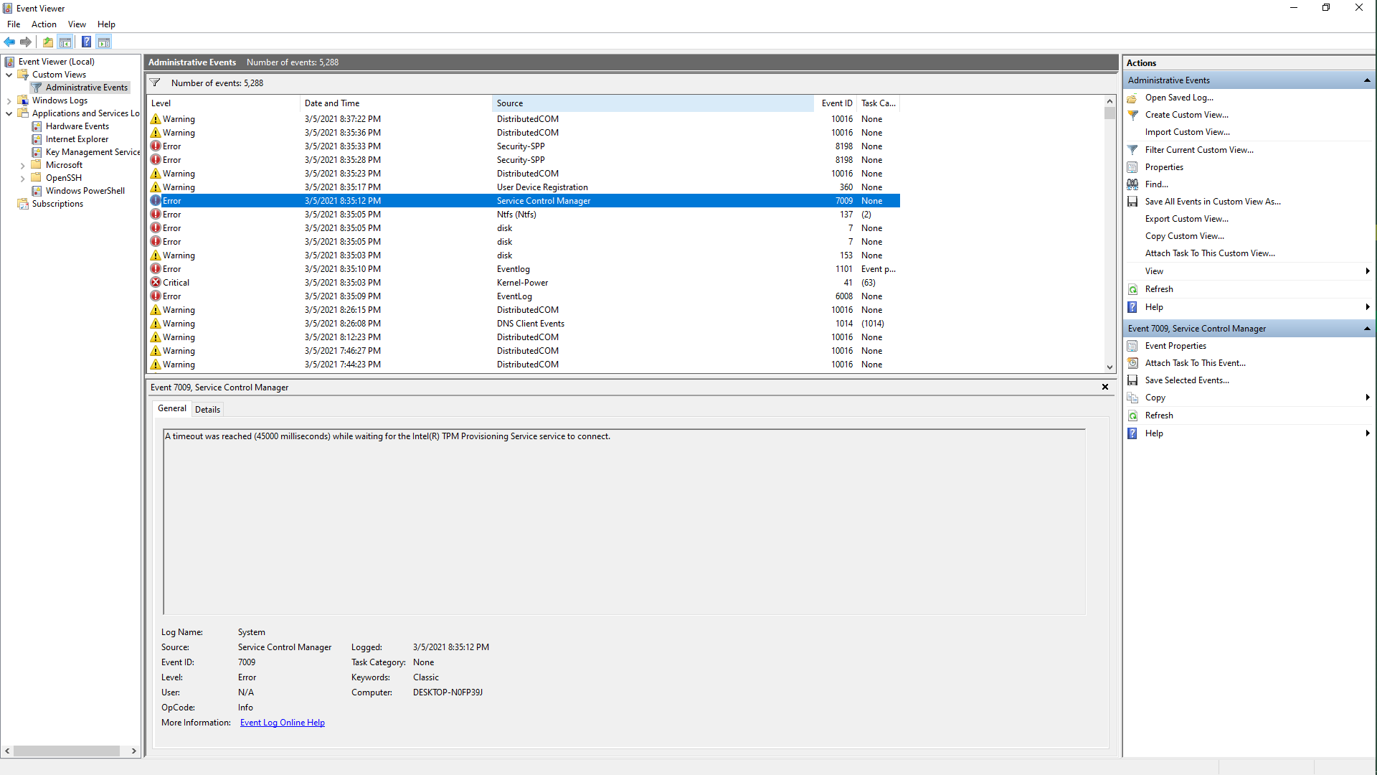The height and width of the screenshot is (775, 1377).
Task: Click the blue Help toolbar icon
Action: (x=86, y=42)
